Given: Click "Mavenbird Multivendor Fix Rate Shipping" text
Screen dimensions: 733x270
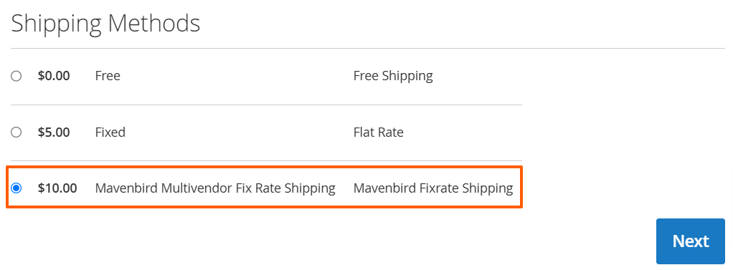Looking at the screenshot, I should click(x=215, y=188).
